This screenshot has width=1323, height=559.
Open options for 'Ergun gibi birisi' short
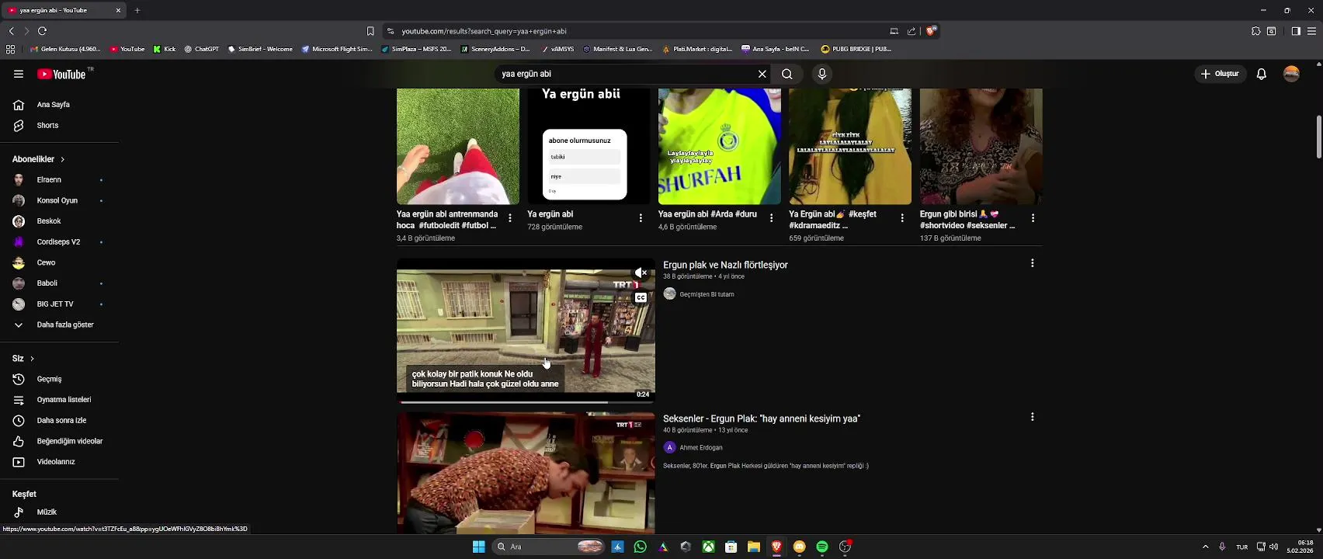[x=1033, y=218]
